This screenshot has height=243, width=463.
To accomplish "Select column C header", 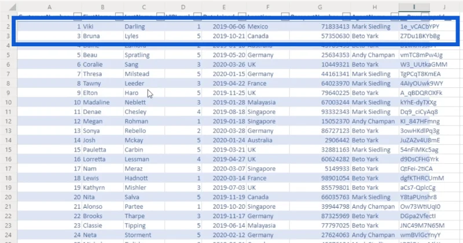I will pos(144,7).
